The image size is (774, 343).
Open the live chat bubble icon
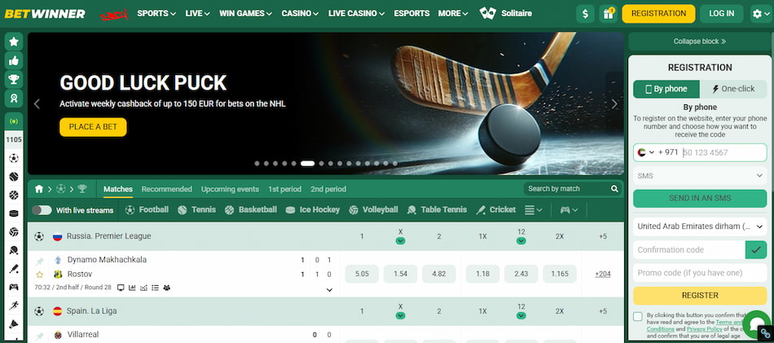(x=756, y=323)
